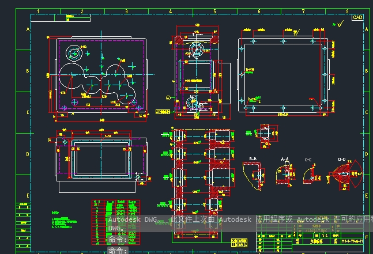Click the yellow tolerance frame beside the title block
The width and height of the screenshot is (373, 254).
pos(239,242)
